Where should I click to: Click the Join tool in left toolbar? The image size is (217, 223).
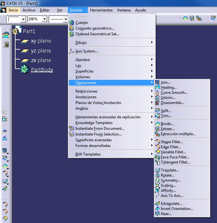coord(5,150)
